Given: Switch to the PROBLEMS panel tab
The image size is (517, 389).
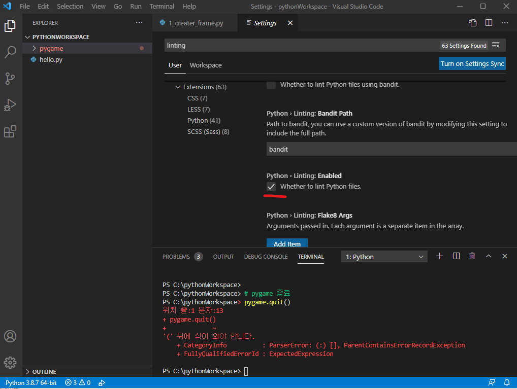Looking at the screenshot, I should [182, 257].
